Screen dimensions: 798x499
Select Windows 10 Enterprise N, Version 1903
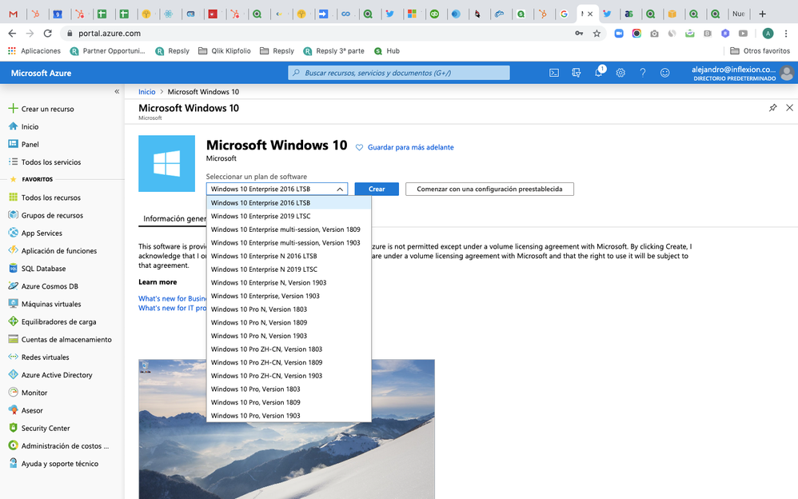pyautogui.click(x=289, y=282)
